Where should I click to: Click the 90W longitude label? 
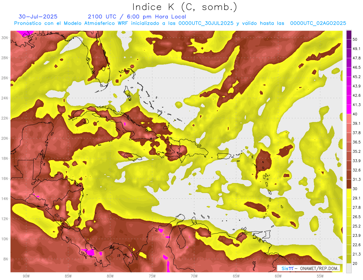(x=26, y=276)
